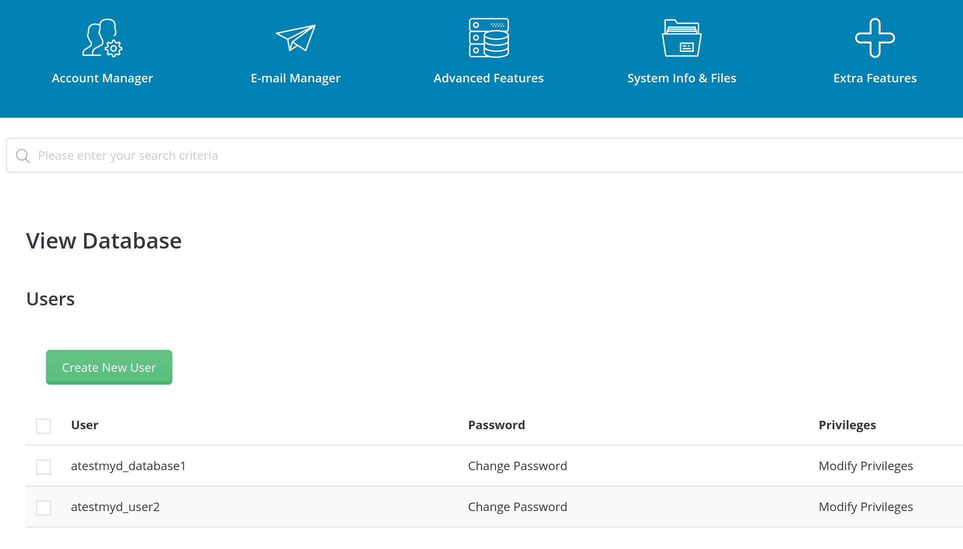Click the Account Manager users-gear icon
The image size is (963, 549).
click(102, 38)
